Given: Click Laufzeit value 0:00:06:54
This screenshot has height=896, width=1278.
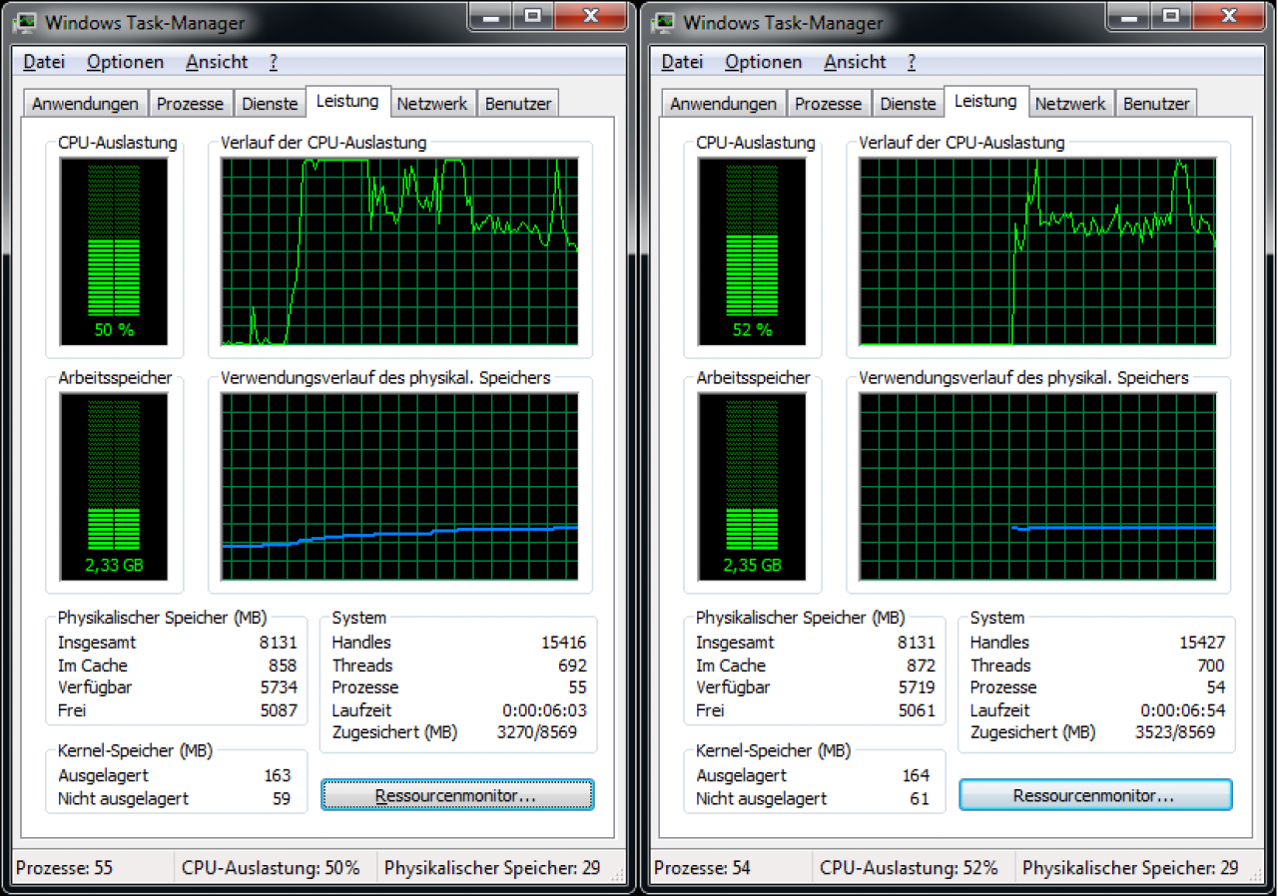Looking at the screenshot, I should click(x=1182, y=710).
